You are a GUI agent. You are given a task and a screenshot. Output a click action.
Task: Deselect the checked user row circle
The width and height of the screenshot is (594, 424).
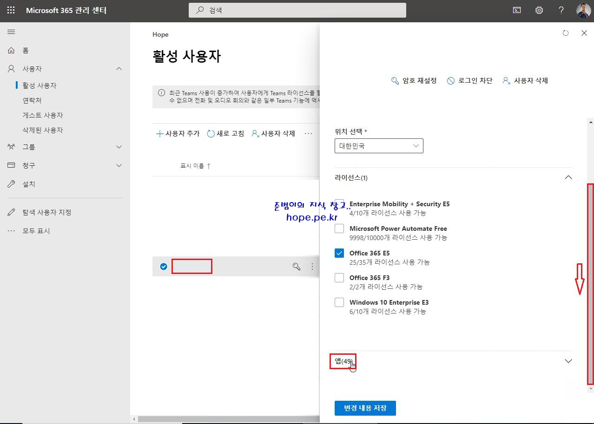coord(164,267)
